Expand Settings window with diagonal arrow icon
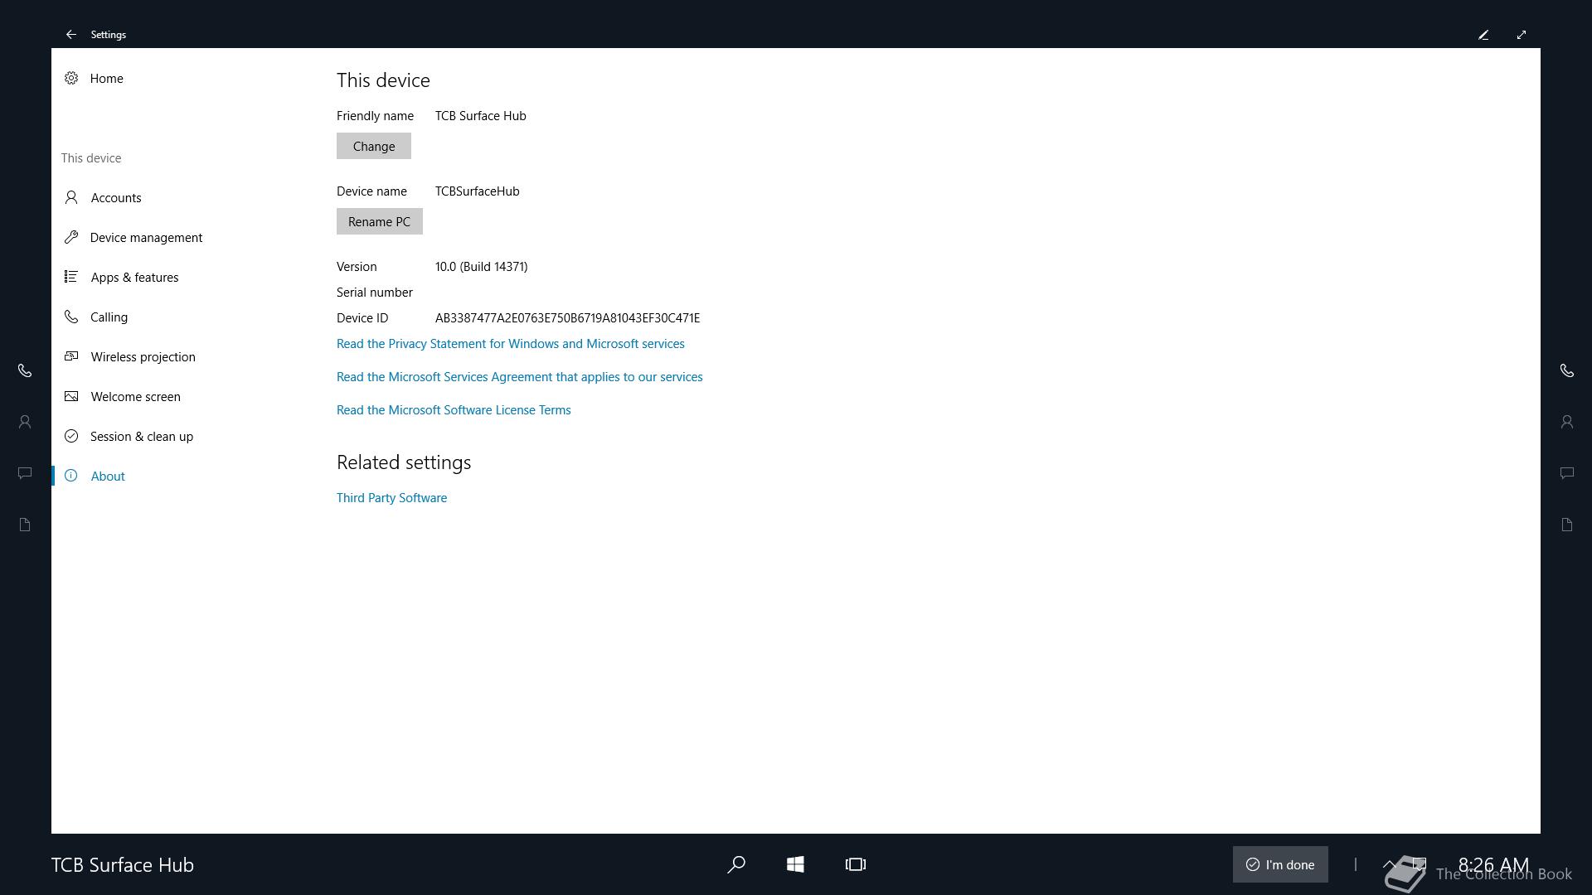 pos(1522,35)
